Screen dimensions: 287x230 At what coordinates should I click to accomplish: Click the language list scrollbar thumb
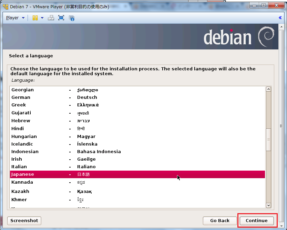pos(268,140)
